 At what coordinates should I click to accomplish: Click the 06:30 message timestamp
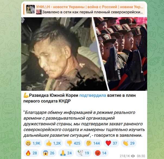point(141,156)
